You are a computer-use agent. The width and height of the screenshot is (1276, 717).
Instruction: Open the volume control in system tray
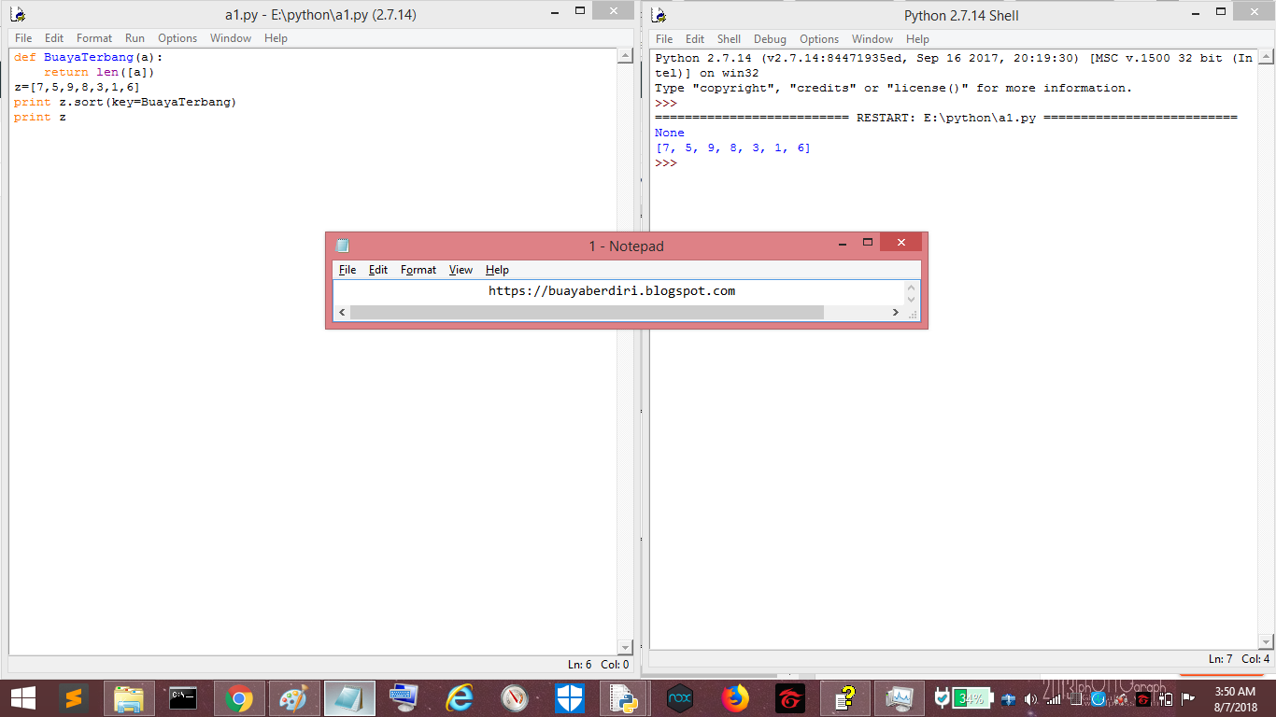(1032, 697)
